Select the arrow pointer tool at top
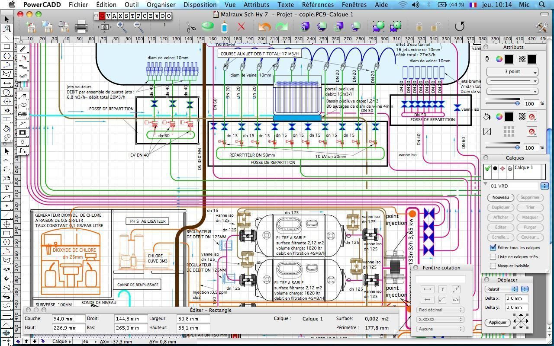The image size is (554, 346). [6, 19]
